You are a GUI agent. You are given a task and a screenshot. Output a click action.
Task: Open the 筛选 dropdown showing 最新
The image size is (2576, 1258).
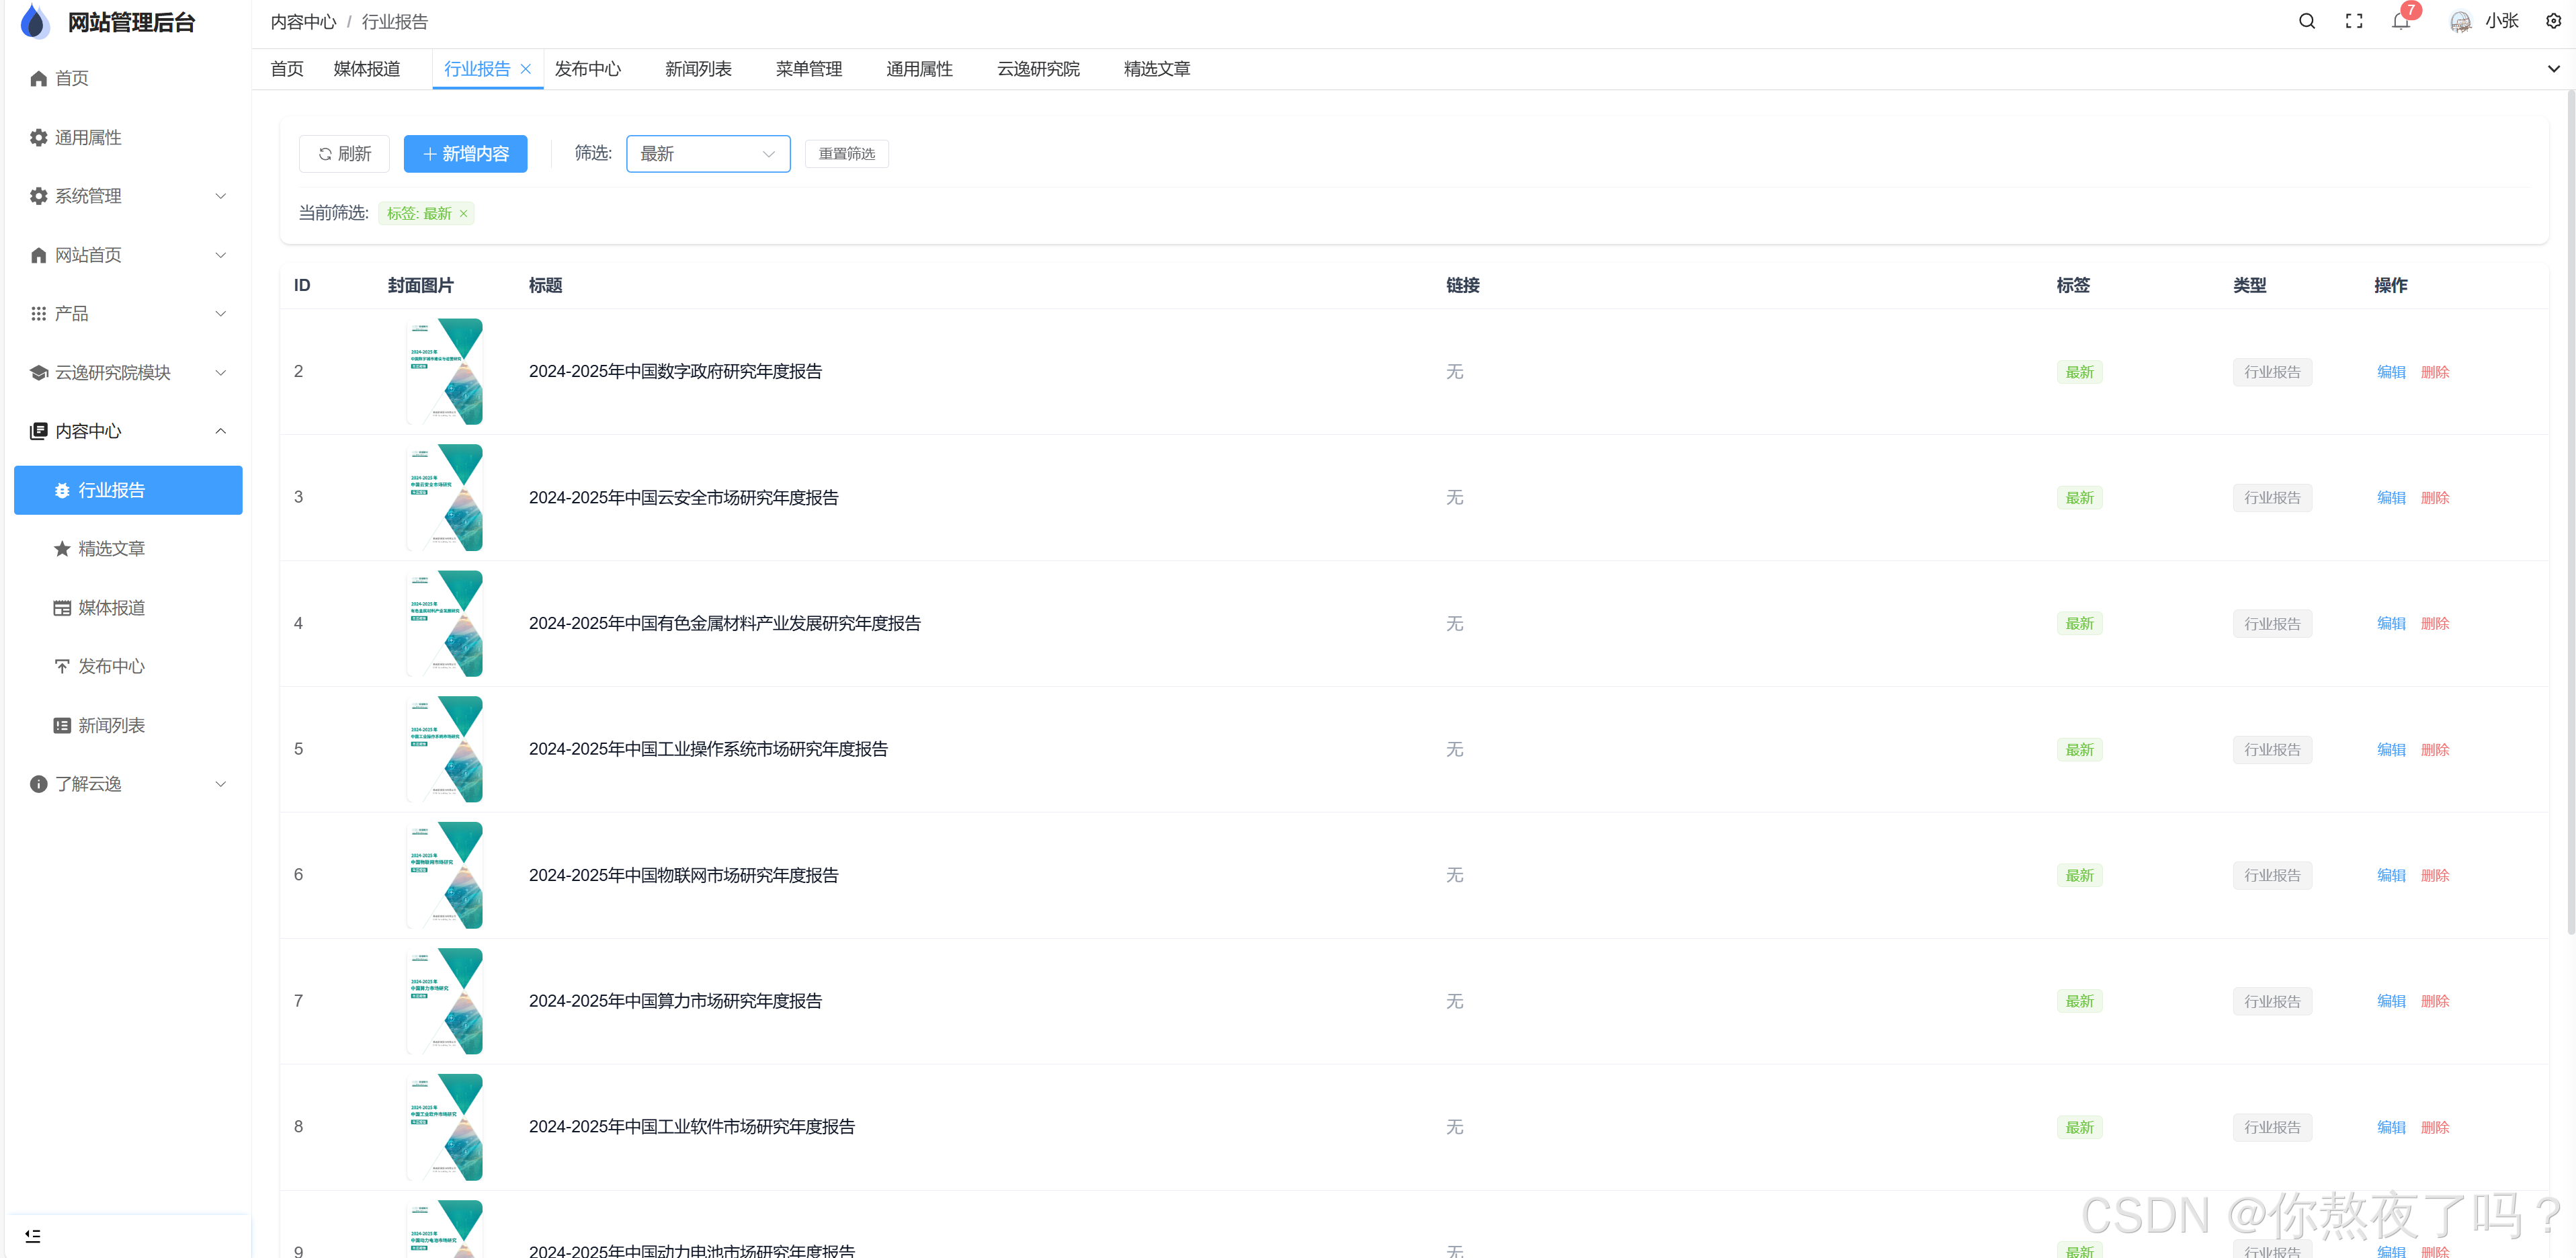[x=707, y=154]
